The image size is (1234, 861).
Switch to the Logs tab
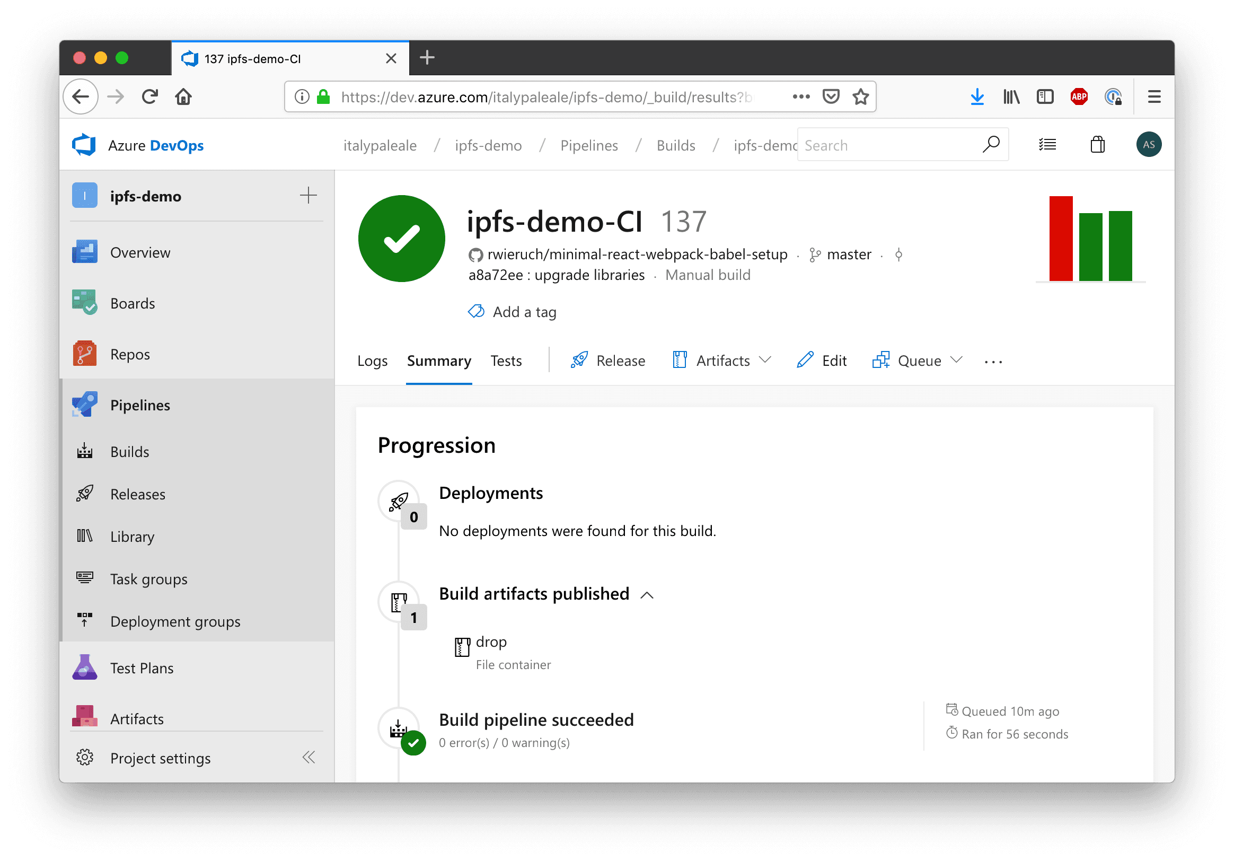372,360
